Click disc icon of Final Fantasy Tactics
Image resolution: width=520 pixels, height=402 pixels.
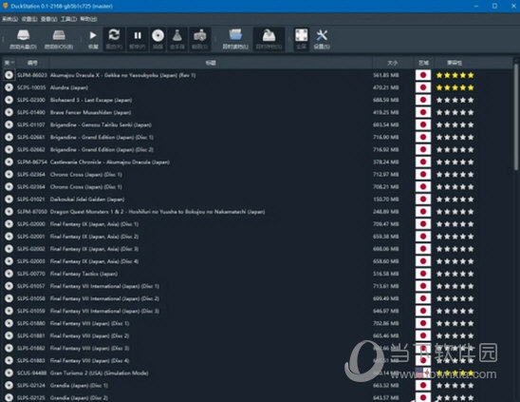point(9,274)
